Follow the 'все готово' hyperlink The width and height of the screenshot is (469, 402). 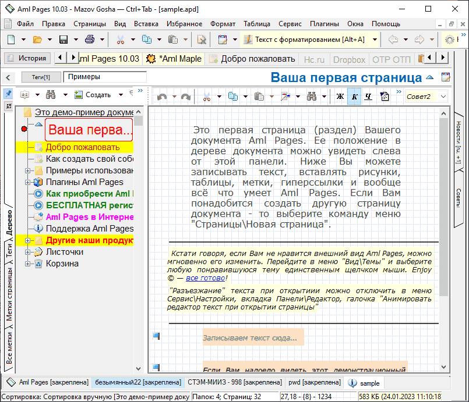pos(206,278)
